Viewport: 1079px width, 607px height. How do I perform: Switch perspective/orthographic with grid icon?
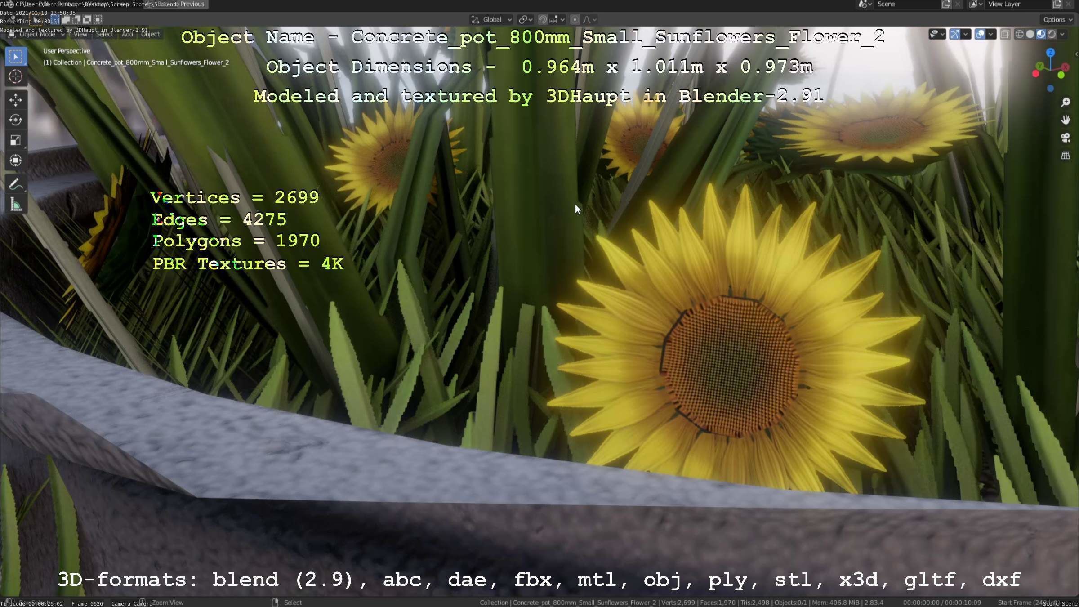(1065, 155)
